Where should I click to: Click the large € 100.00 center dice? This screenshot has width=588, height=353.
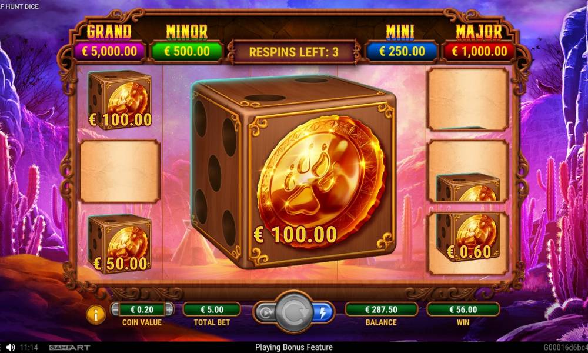coord(293,172)
